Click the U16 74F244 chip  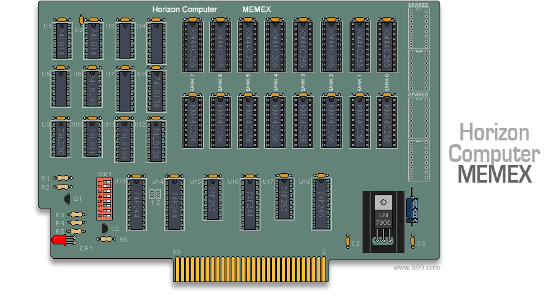click(x=250, y=204)
